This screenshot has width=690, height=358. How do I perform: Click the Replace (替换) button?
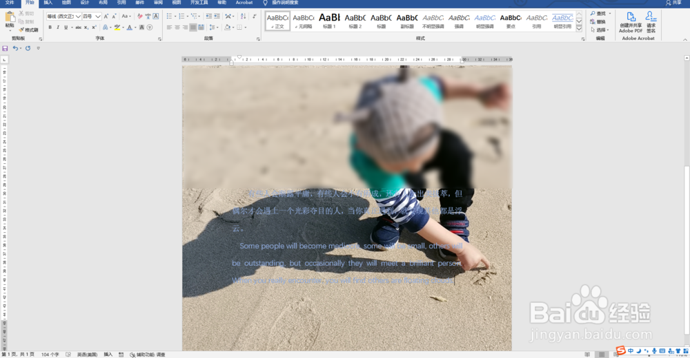pos(598,21)
